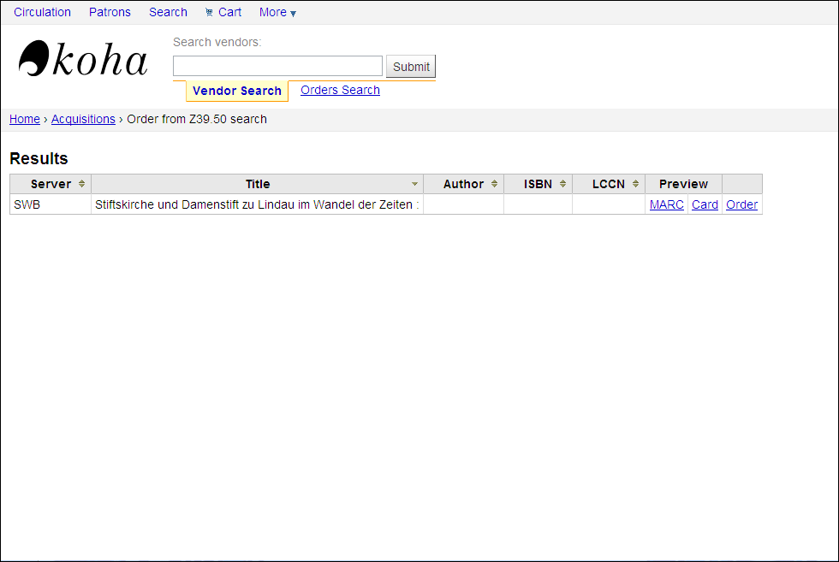
Task: Select the Vendor Search tab
Action: (x=236, y=91)
